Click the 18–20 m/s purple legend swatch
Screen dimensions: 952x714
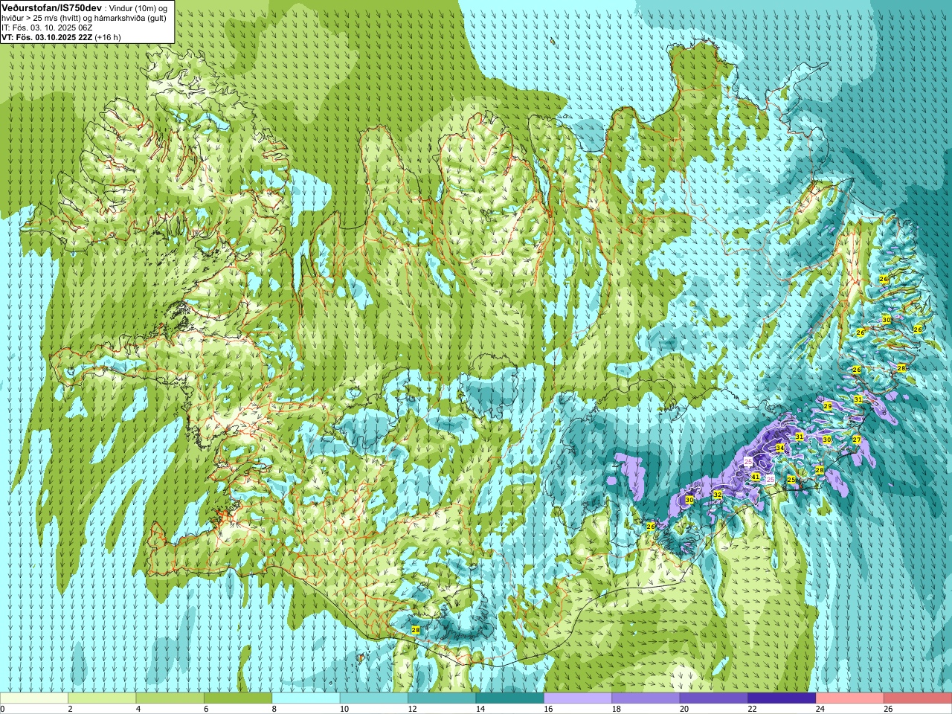[x=646, y=698]
